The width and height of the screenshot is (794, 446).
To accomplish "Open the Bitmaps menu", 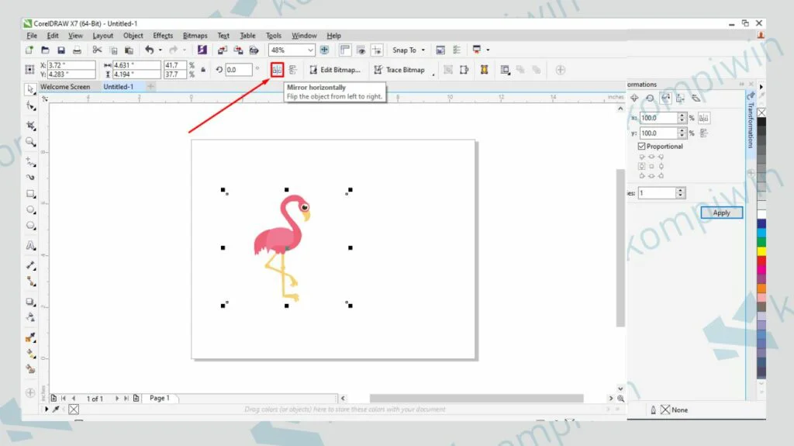I will click(195, 36).
